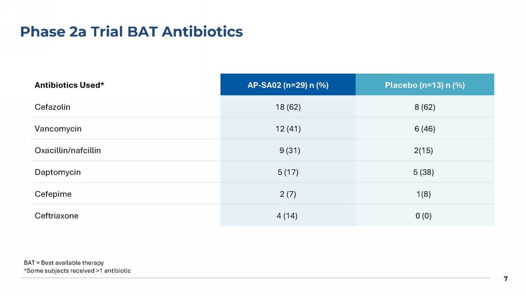Select the "Some subjects received >1 antibiotic" footnote
The width and height of the screenshot is (526, 296).
77,271
